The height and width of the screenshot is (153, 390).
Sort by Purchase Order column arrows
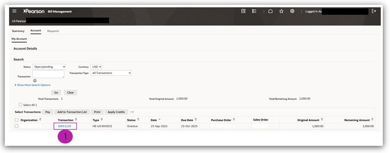[x=234, y=119]
